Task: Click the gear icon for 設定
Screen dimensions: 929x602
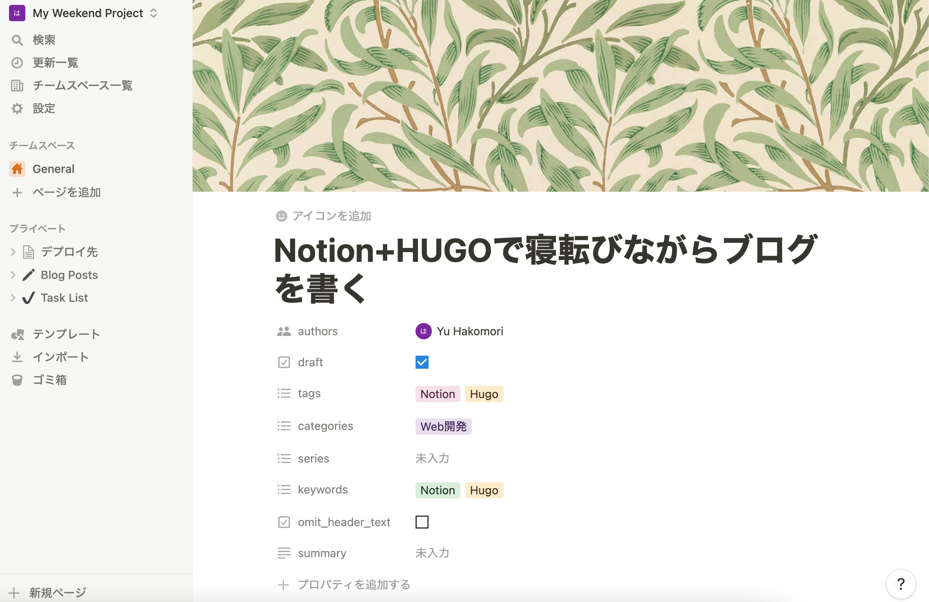Action: click(17, 108)
